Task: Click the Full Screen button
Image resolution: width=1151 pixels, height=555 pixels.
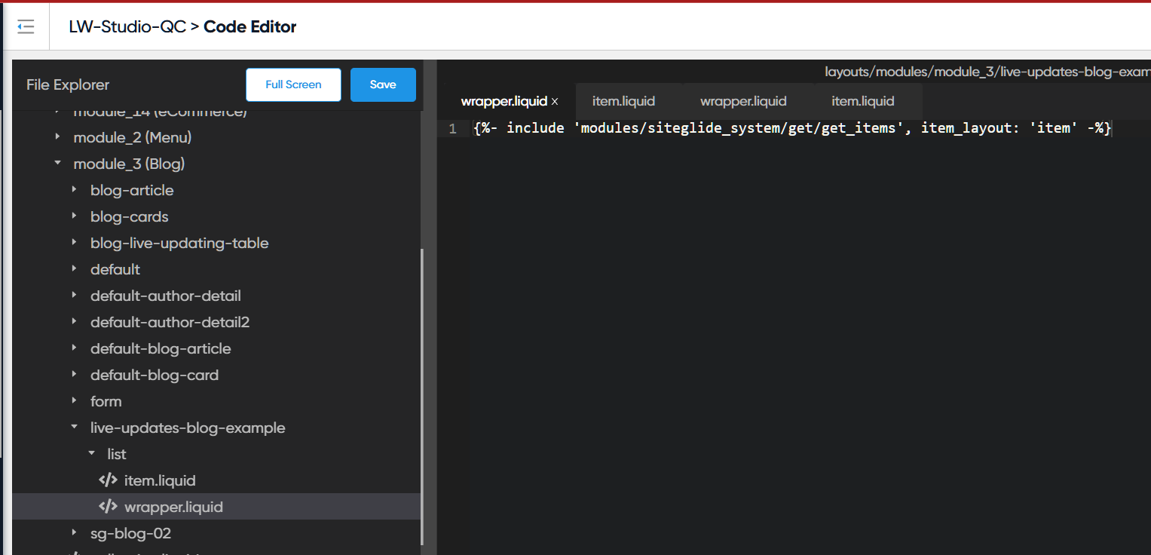Action: click(293, 84)
